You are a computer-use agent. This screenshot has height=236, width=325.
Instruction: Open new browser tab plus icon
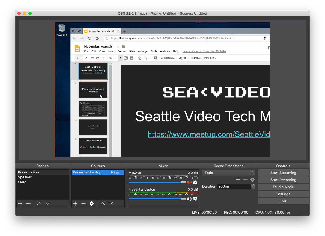(x=124, y=32)
